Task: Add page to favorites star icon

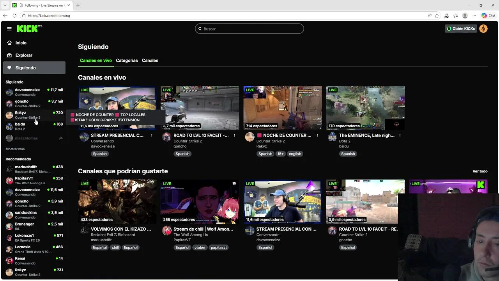Action: [437, 16]
